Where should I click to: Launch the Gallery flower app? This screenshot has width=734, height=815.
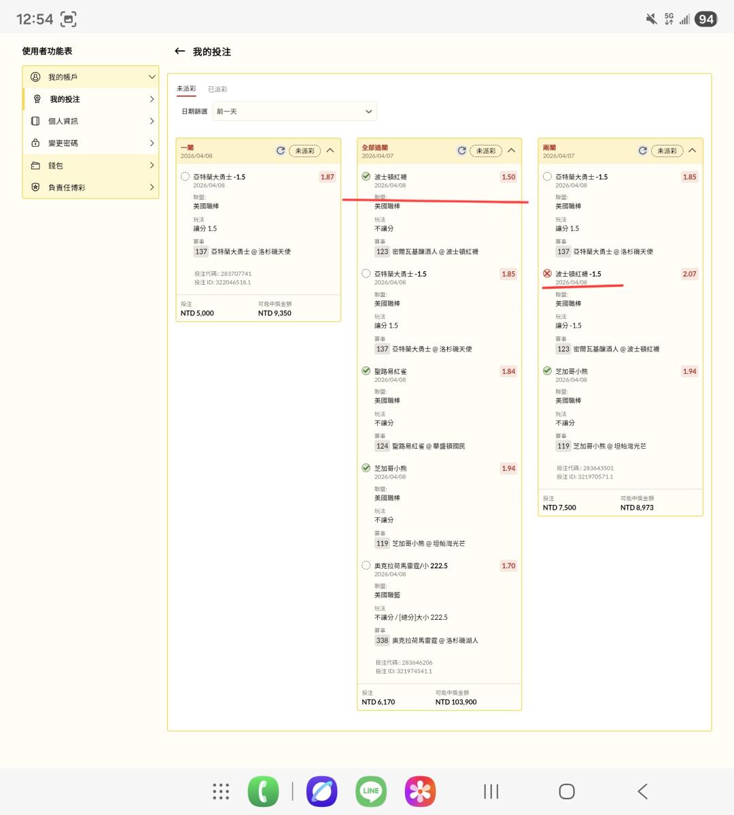(x=420, y=791)
